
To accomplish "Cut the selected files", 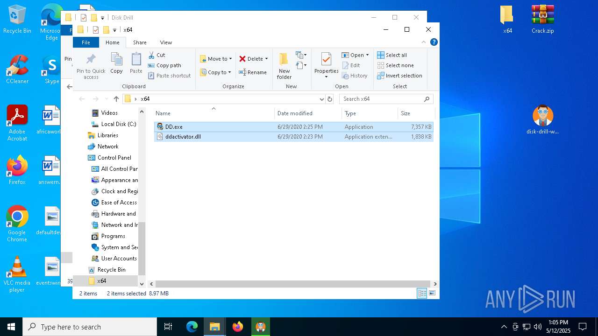I will click(x=157, y=55).
